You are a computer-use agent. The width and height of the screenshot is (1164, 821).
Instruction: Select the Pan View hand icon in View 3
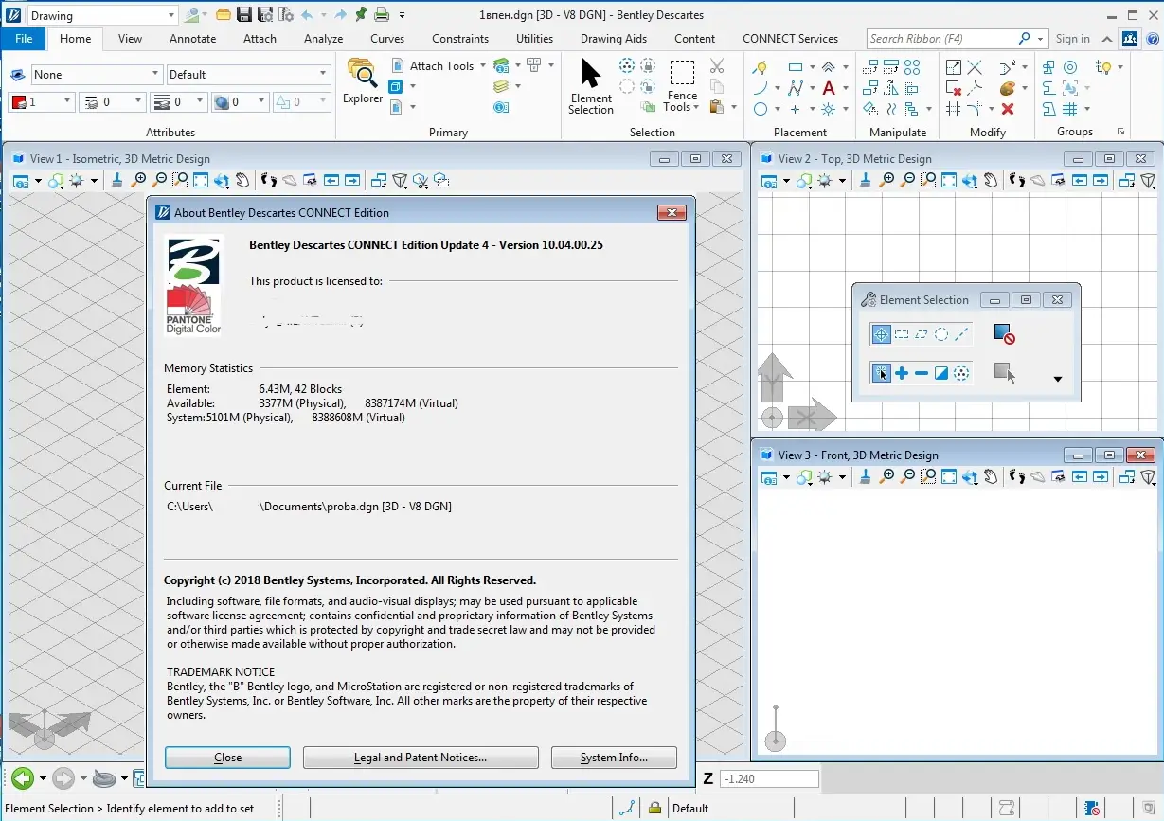(x=991, y=476)
